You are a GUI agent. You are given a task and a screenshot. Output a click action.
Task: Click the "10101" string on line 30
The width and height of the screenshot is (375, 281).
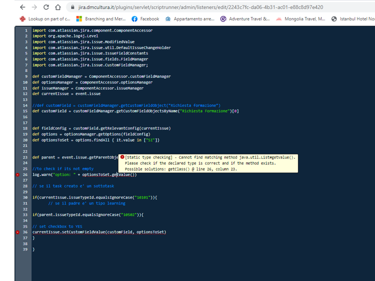(x=144, y=197)
